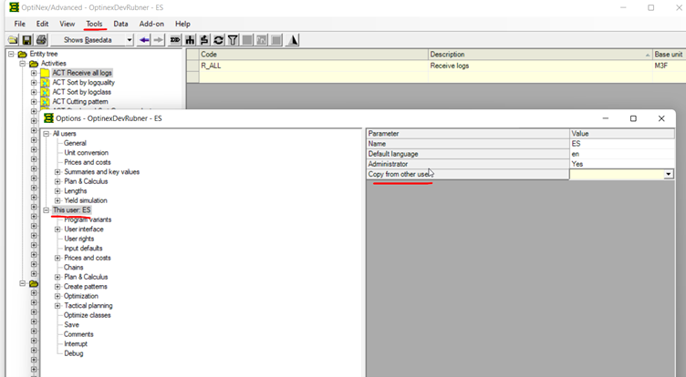Click the icon beside ACT Sort by logquality

pos(45,83)
